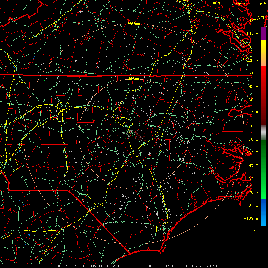Select the -32.0 legend value
The width and height of the screenshot is (268, 268).
click(253, 153)
